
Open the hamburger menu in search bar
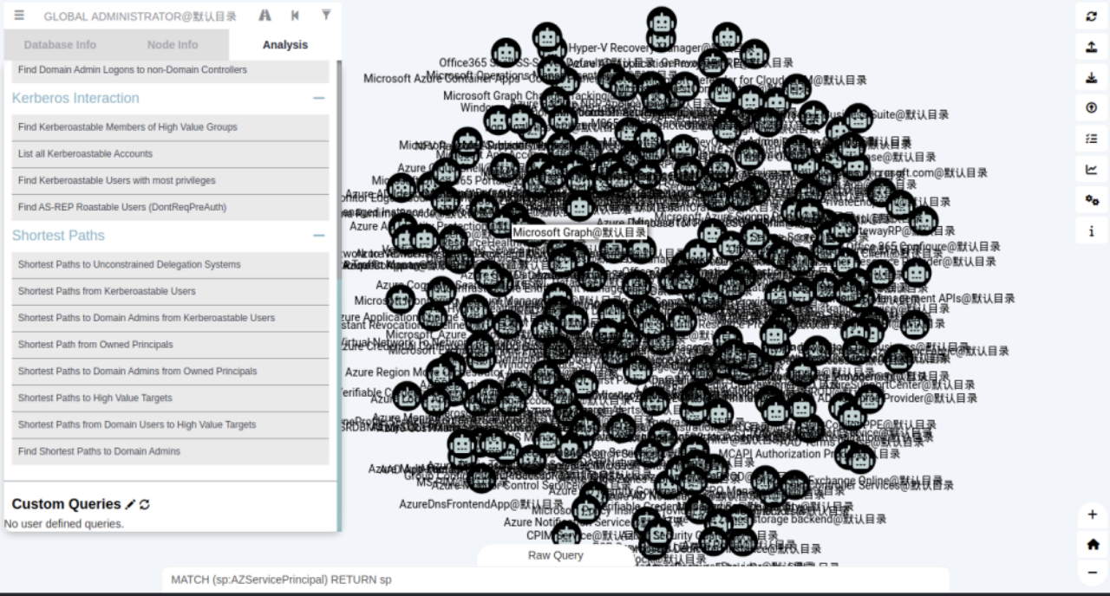19,16
